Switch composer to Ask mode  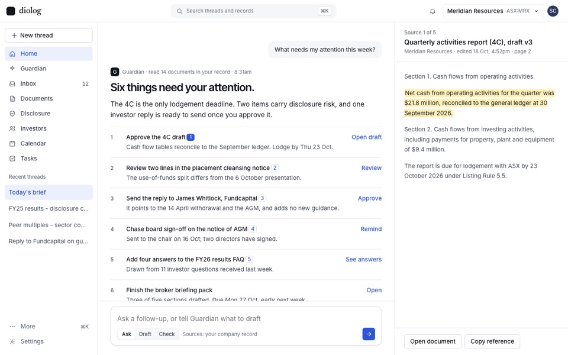coord(127,334)
